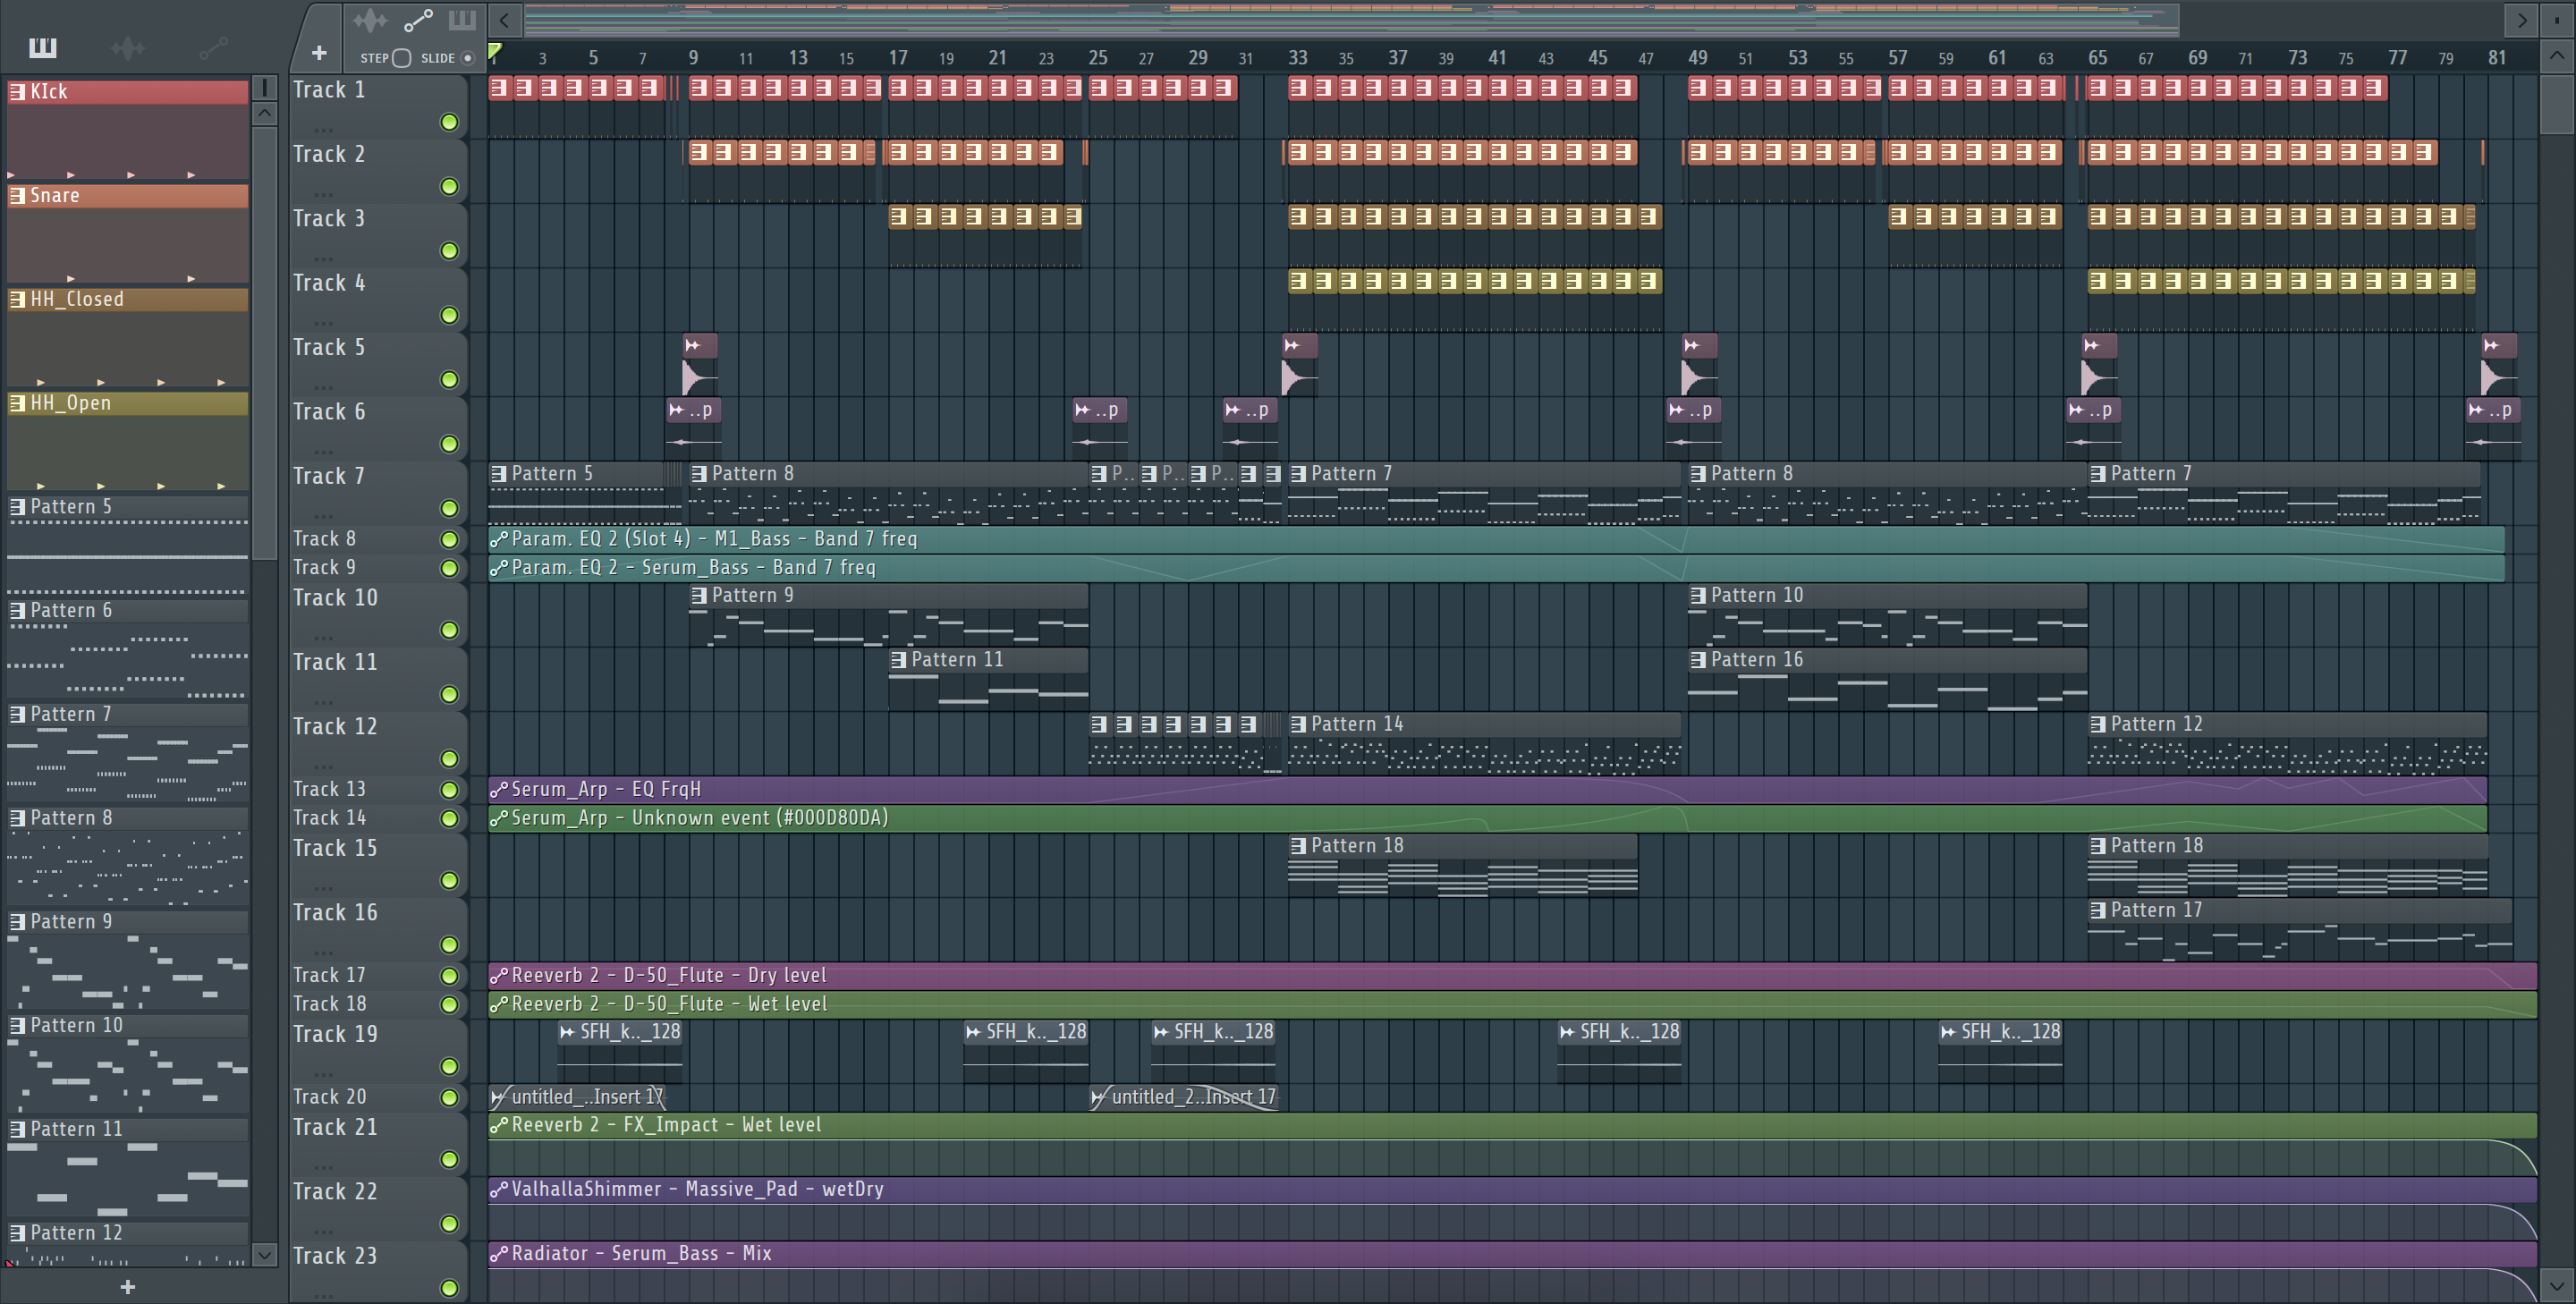The width and height of the screenshot is (2576, 1304).
Task: Mute Track 19 with its green LED
Action: click(449, 1067)
